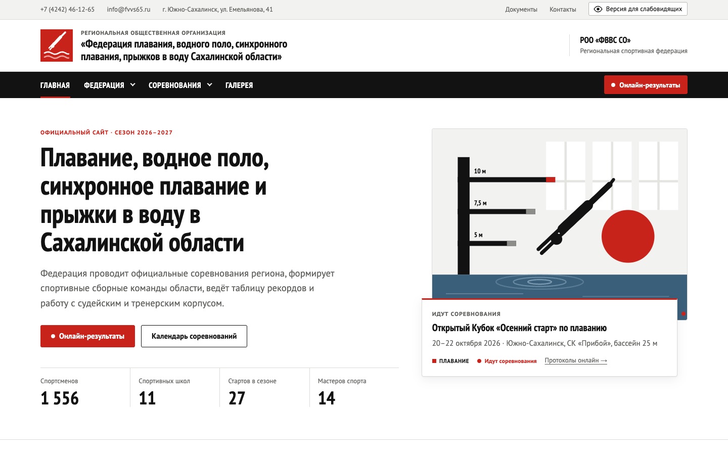
Task: Expand the Соревнования dropdown chevron
Action: point(209,85)
